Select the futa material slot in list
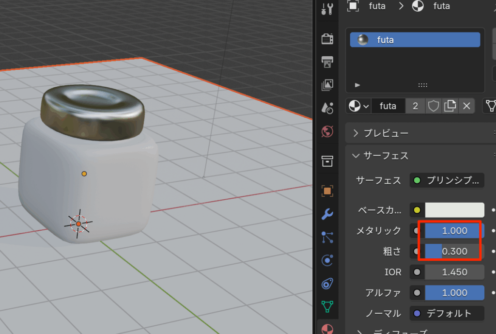Screen dimensions: 496x334 click(x=415, y=40)
